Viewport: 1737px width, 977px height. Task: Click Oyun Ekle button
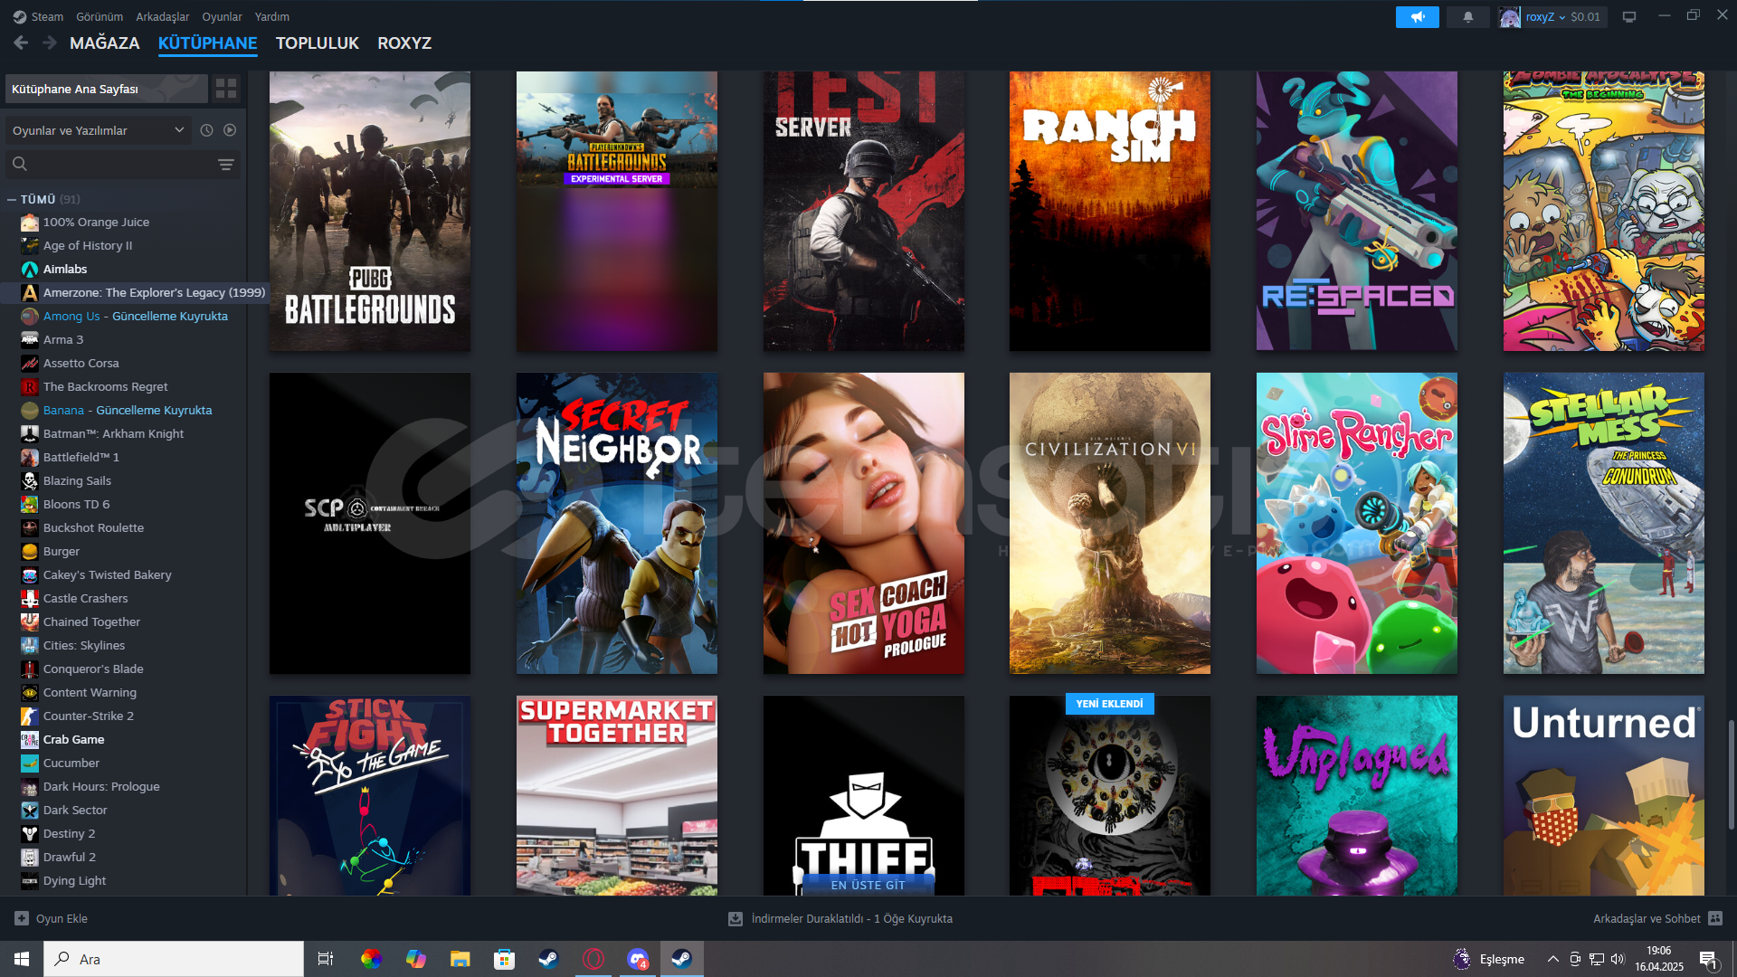pyautogui.click(x=52, y=918)
